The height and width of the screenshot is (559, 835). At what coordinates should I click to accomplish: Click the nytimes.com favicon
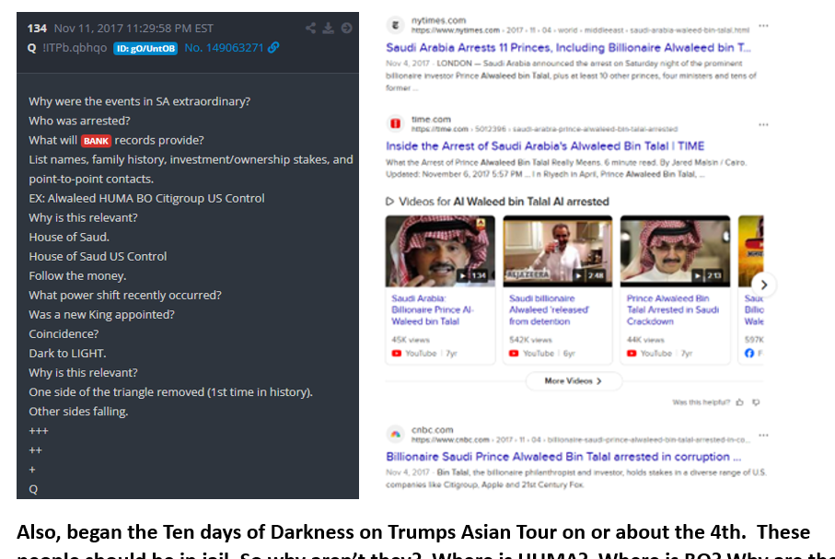[395, 25]
